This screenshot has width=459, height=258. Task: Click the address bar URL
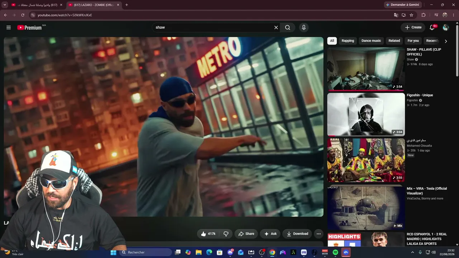click(x=65, y=15)
